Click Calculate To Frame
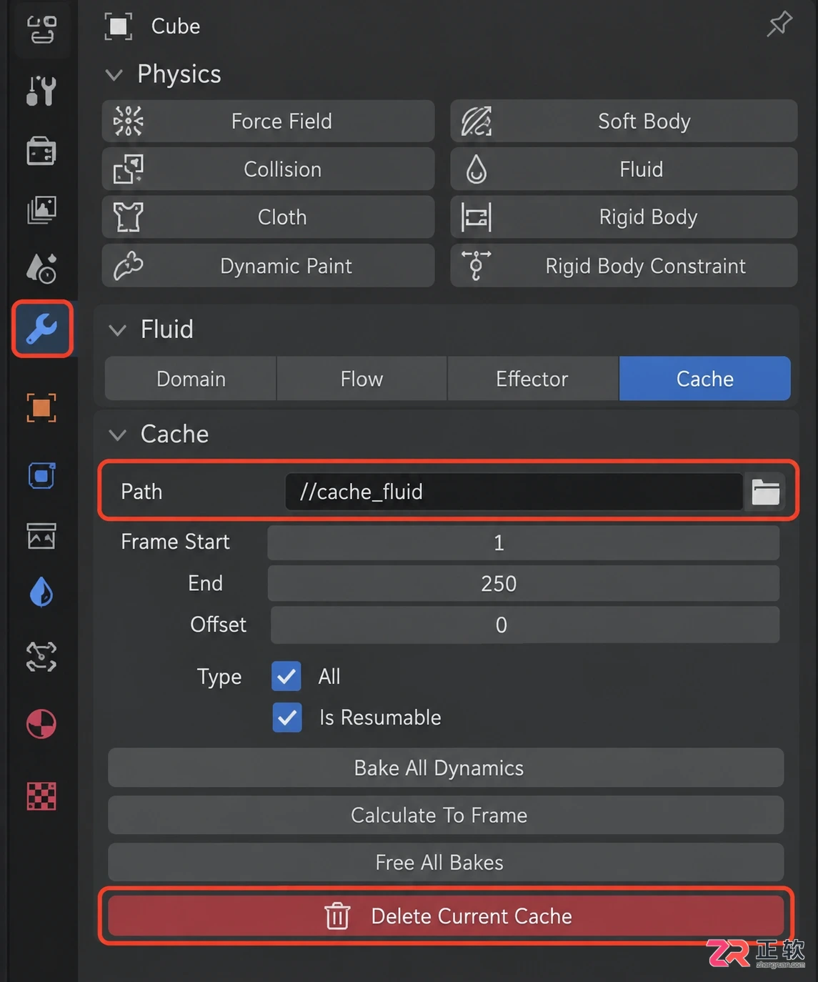Image resolution: width=818 pixels, height=982 pixels. point(446,815)
